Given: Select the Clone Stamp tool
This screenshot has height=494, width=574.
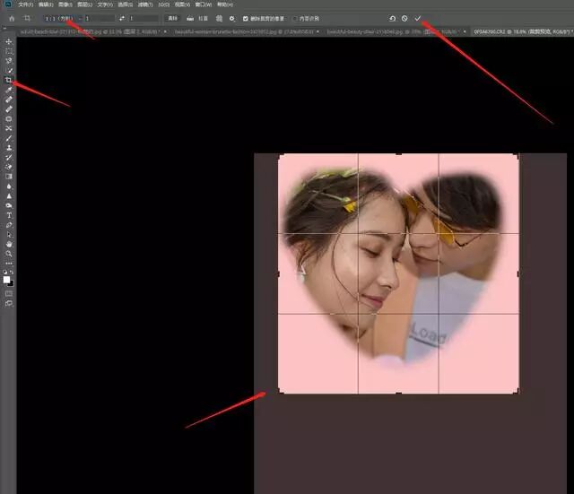Looking at the screenshot, I should (x=9, y=148).
